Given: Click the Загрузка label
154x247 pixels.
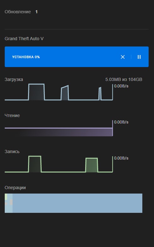Looking at the screenshot, I should pos(14,79).
